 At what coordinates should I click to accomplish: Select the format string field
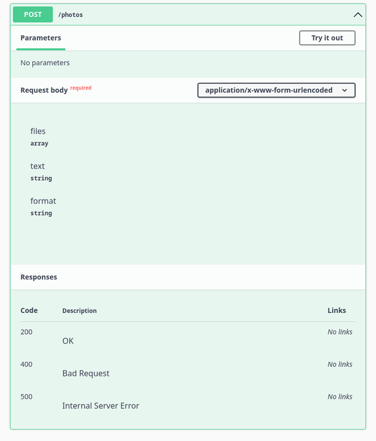click(43, 207)
